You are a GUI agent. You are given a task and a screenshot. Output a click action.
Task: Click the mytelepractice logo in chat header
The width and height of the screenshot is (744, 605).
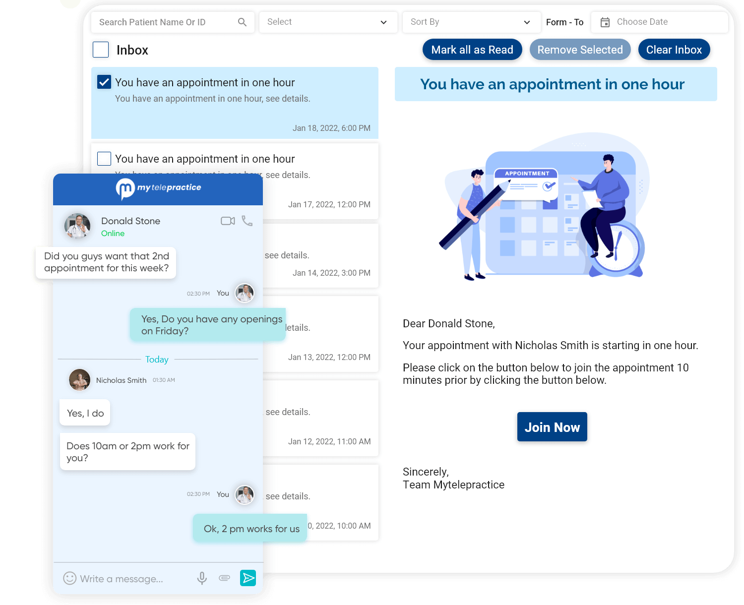point(158,188)
